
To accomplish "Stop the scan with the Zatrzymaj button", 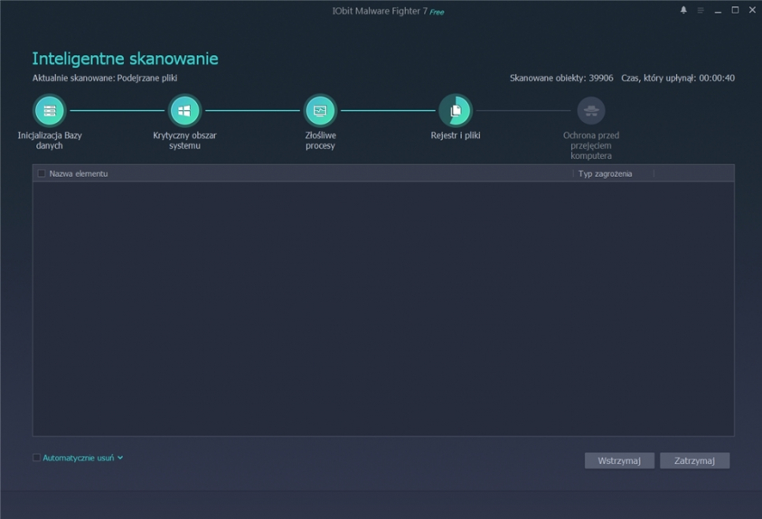I will [x=694, y=460].
